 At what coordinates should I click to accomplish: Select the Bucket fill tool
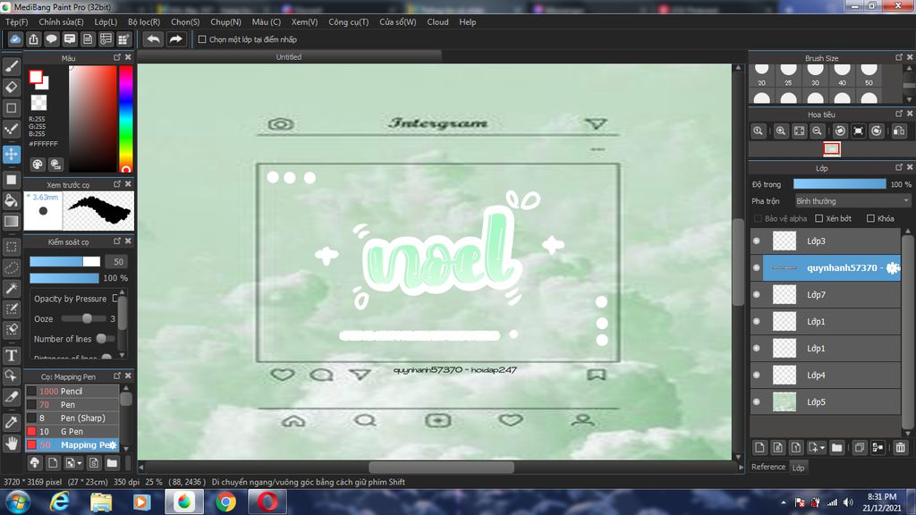11,201
